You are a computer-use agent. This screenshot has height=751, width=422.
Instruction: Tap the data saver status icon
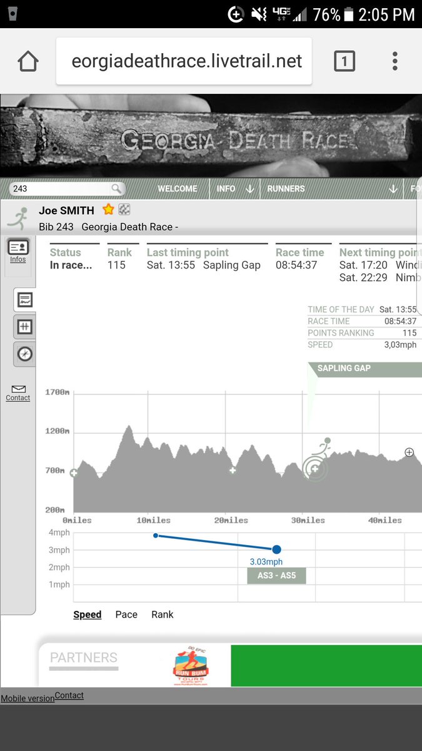tap(236, 14)
